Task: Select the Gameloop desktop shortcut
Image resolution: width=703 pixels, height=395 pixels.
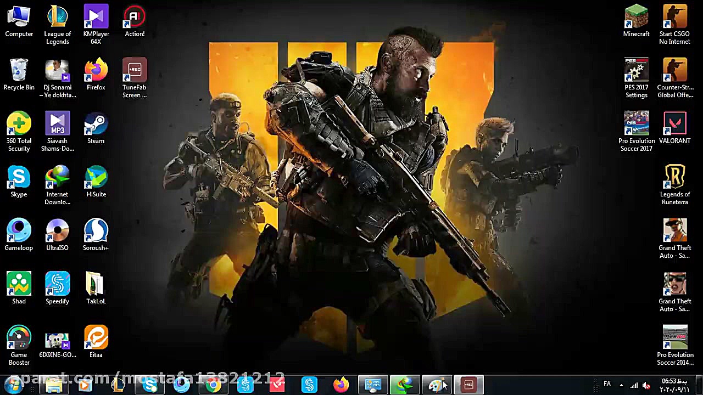Action: point(19,235)
